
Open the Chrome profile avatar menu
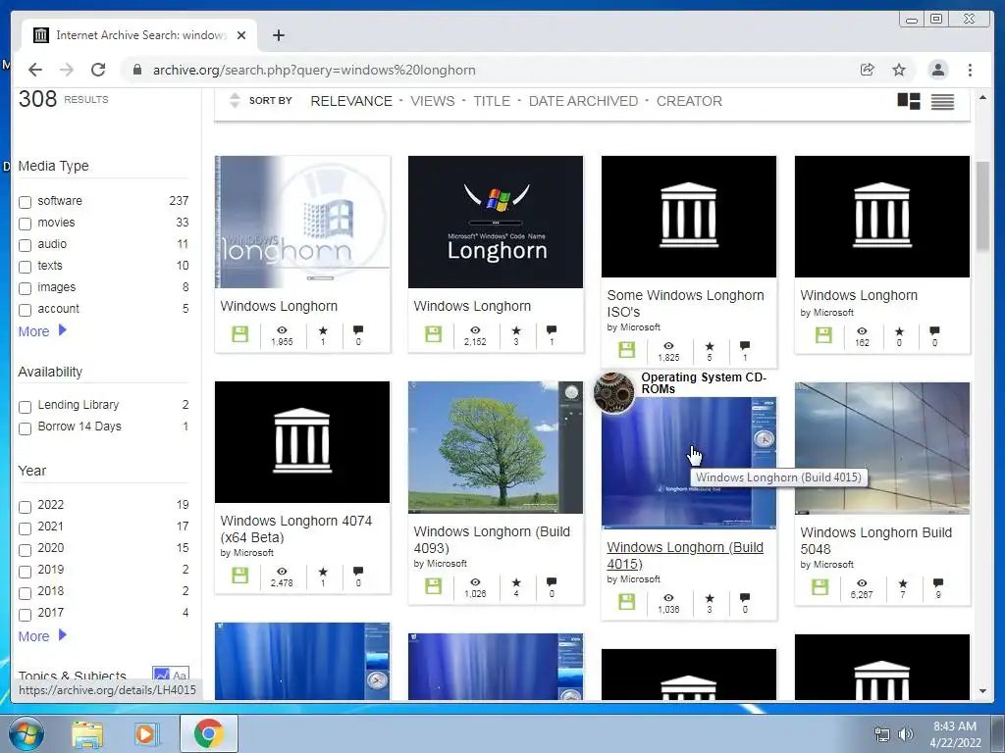(938, 70)
